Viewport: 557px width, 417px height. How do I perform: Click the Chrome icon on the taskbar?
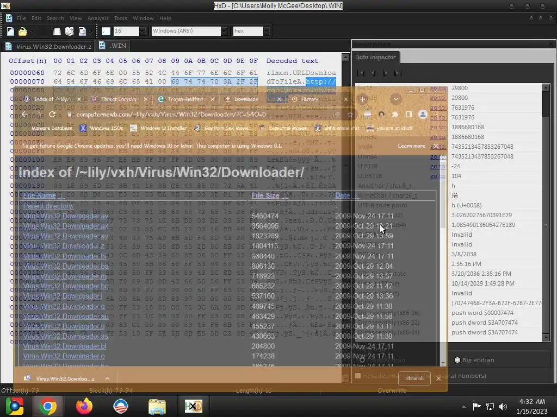tap(48, 406)
